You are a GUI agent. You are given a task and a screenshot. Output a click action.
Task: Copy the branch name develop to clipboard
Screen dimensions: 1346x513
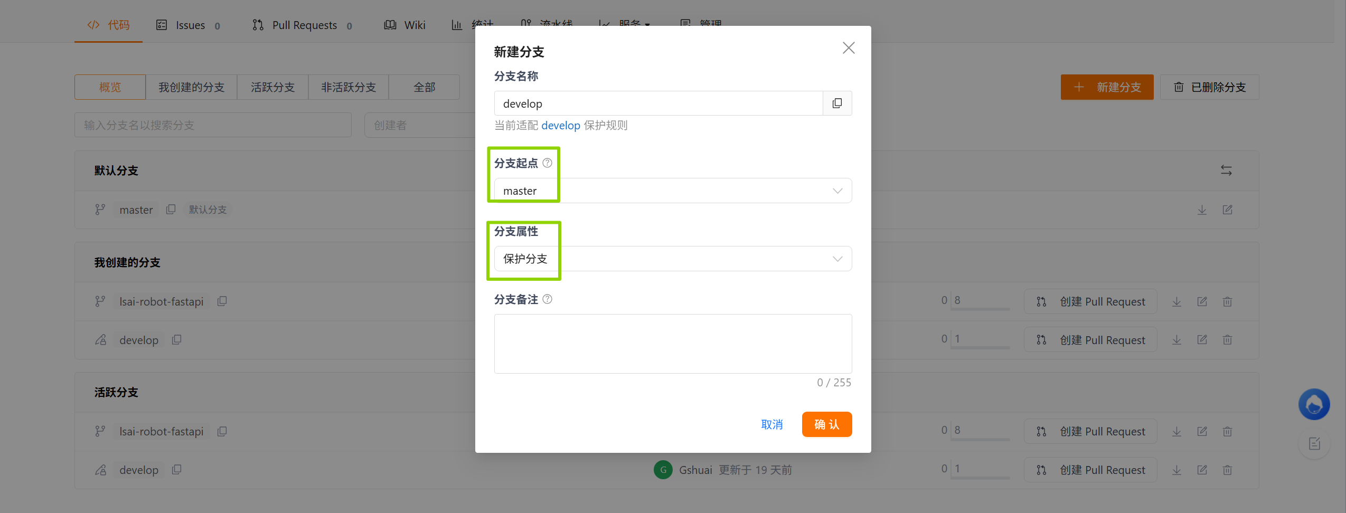point(837,103)
